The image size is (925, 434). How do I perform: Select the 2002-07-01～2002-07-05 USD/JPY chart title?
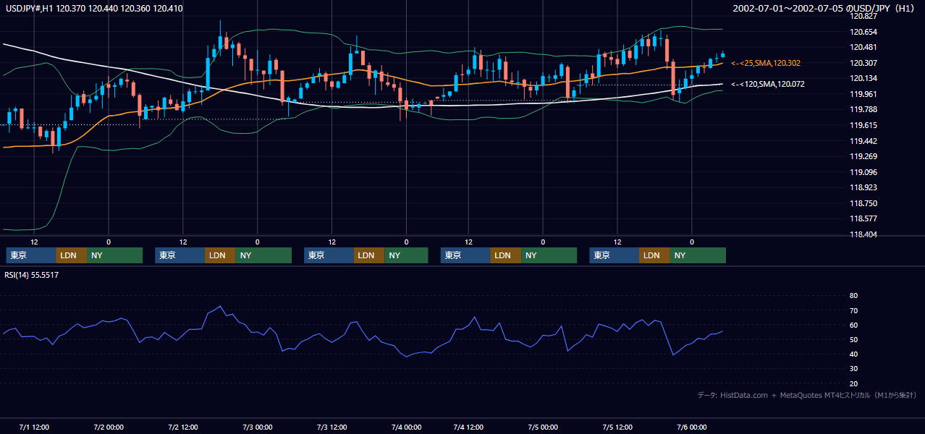click(x=824, y=9)
